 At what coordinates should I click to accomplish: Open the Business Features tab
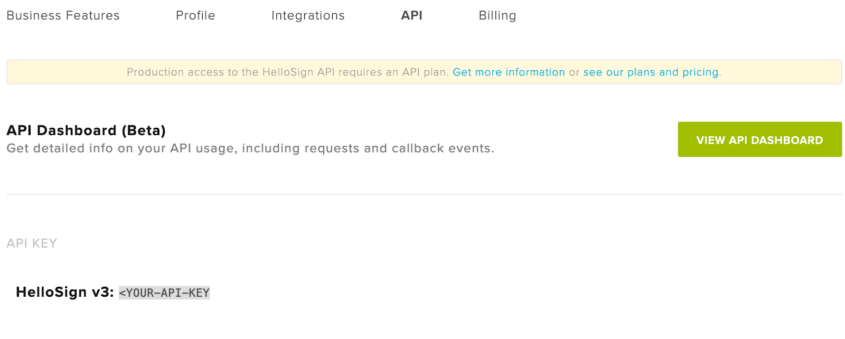coord(63,16)
